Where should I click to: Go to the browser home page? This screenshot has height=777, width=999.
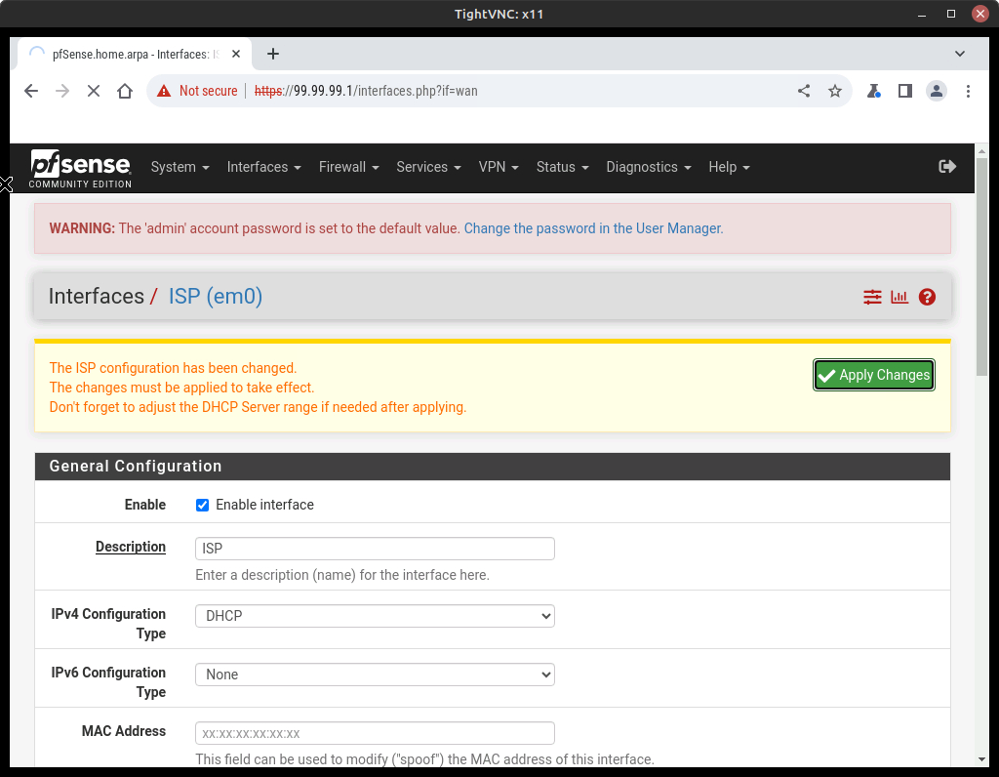point(125,91)
